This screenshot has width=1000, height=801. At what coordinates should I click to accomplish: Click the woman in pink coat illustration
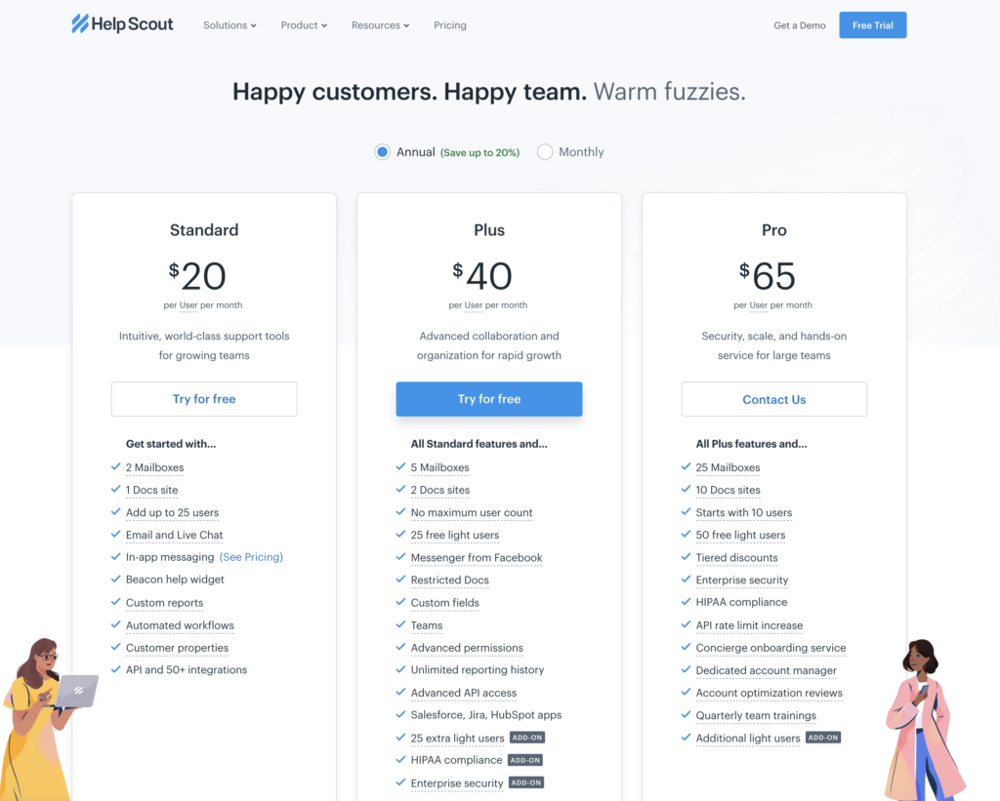click(x=925, y=720)
